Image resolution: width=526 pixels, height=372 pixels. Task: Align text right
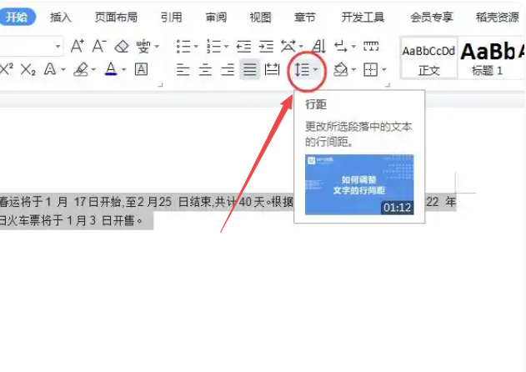click(228, 69)
